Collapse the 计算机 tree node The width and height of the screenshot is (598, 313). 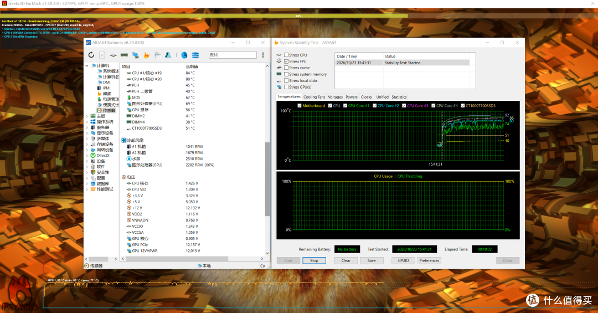click(87, 66)
